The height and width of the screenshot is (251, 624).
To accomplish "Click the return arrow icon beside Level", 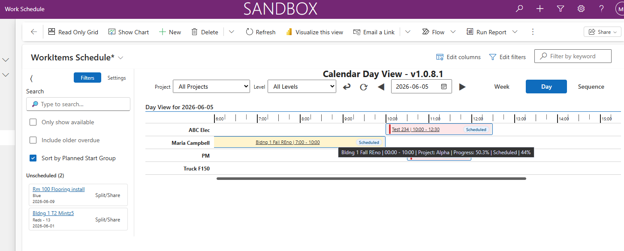I will coord(347,87).
